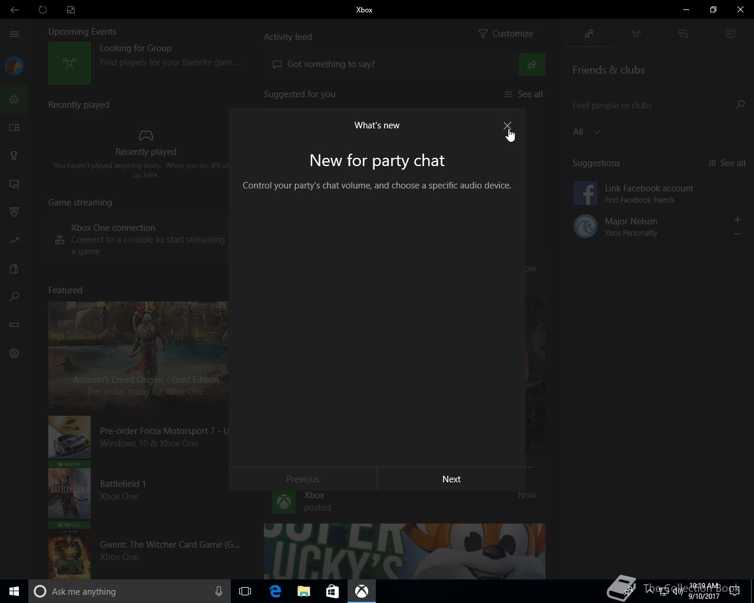
Task: Go to Next in What's new dialog
Action: [x=451, y=479]
